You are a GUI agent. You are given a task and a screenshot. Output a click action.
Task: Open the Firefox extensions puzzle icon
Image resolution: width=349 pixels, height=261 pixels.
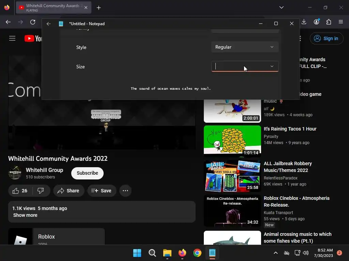click(329, 22)
